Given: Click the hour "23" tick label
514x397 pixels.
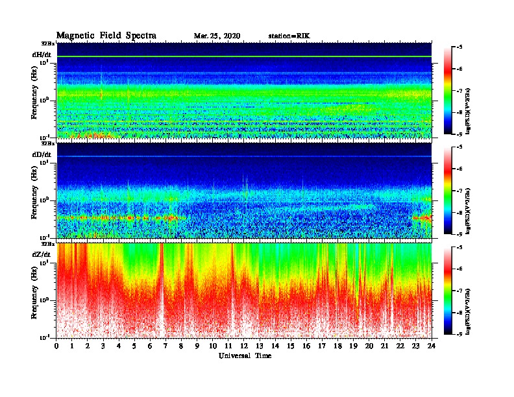Looking at the screenshot, I should coord(415,346).
